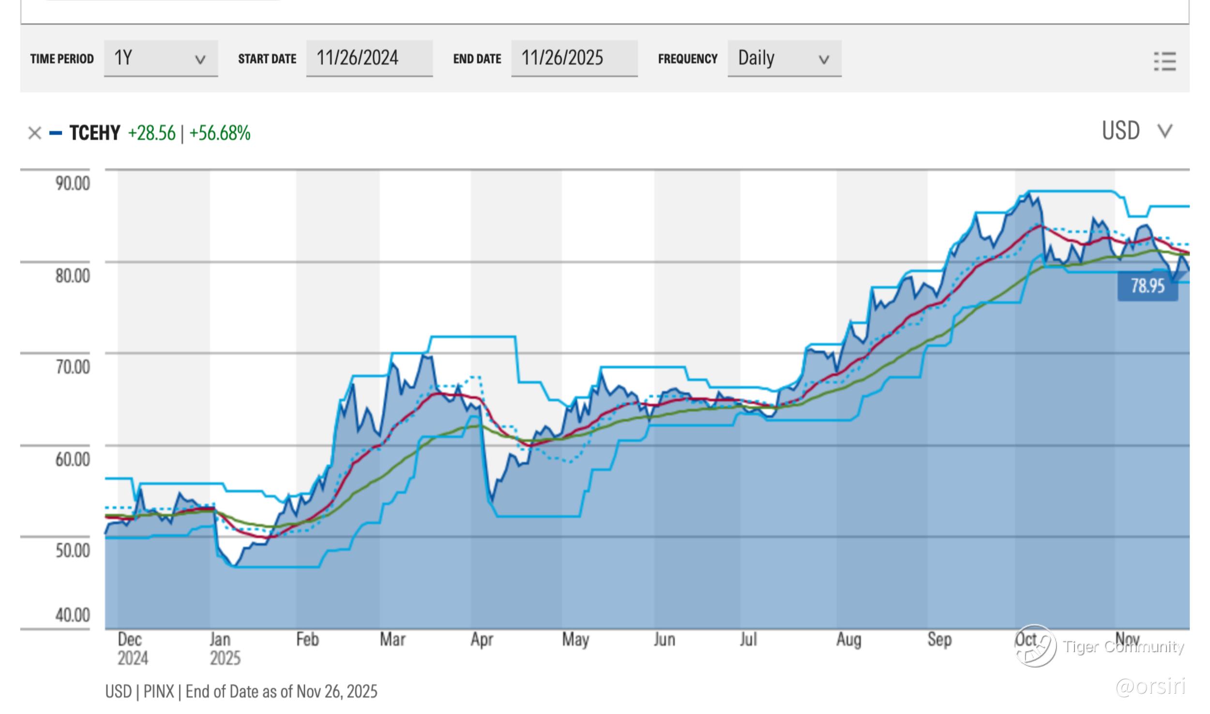Click the +56.68% percent change text
The width and height of the screenshot is (1210, 714).
tap(220, 133)
